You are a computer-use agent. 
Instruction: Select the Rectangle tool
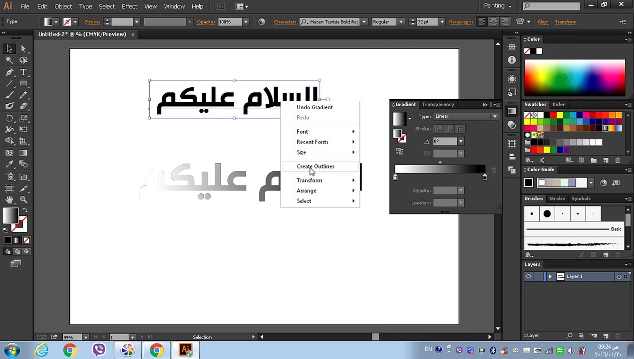click(x=23, y=83)
